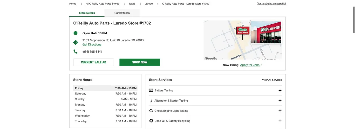
Task: Click the Thursday hours row
Action: click(106, 121)
